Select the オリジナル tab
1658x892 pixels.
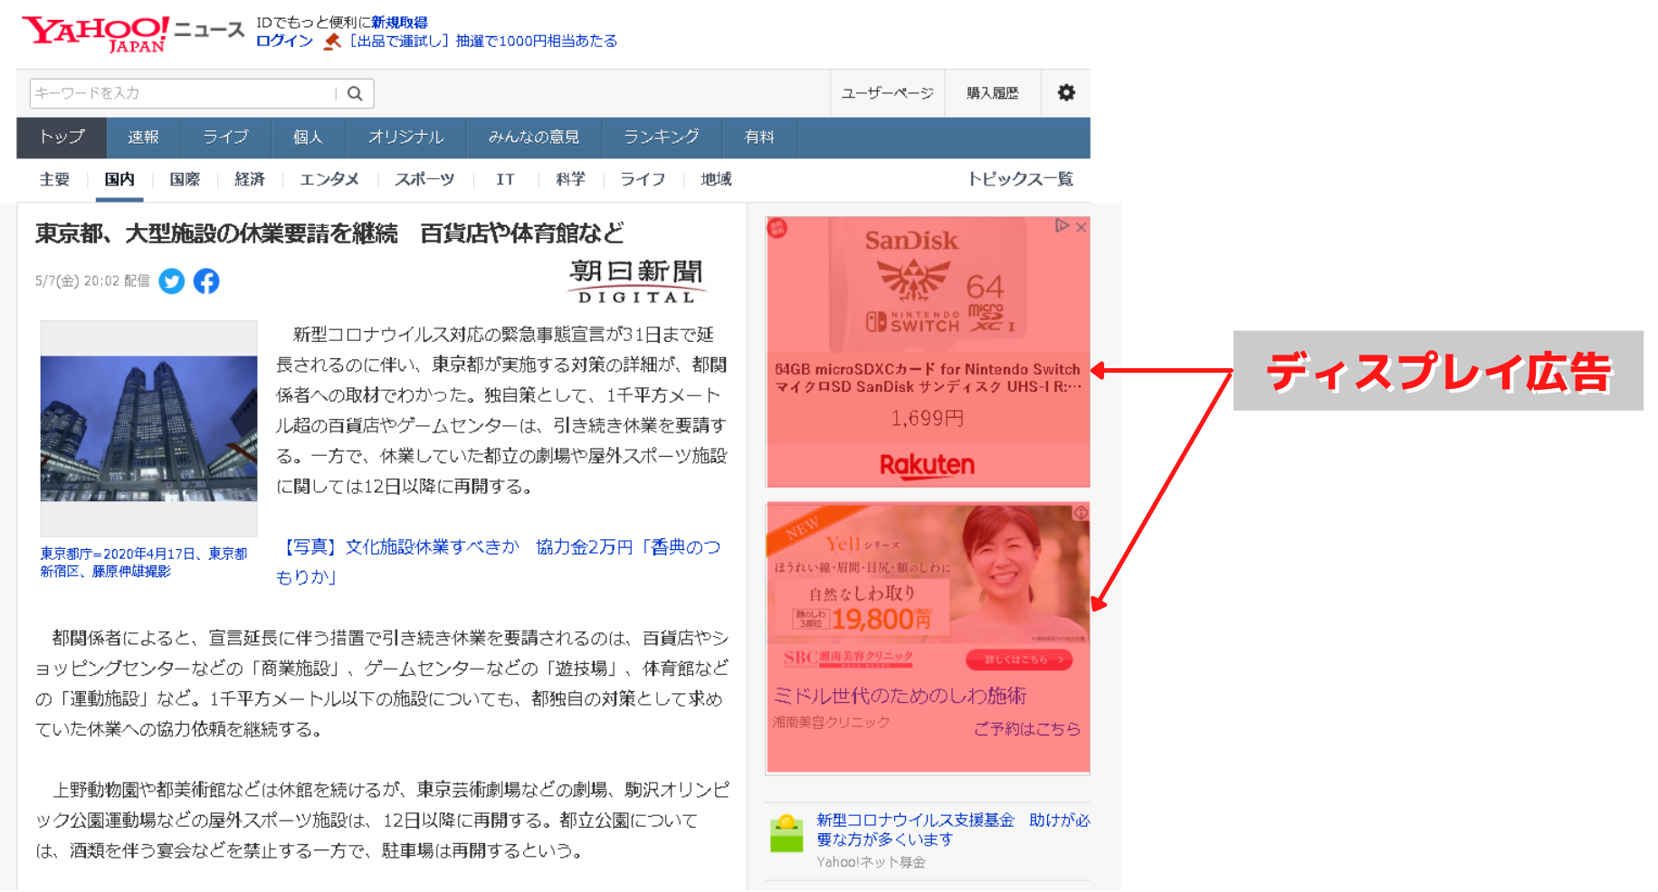[405, 138]
